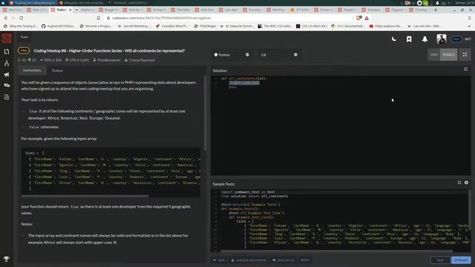This screenshot has width=475, height=267.
Task: Open notifications bell in the header
Action: (425, 39)
